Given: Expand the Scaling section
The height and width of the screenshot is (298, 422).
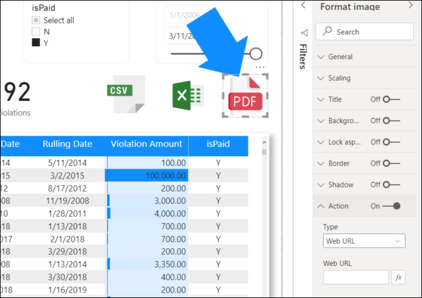Looking at the screenshot, I should [339, 78].
